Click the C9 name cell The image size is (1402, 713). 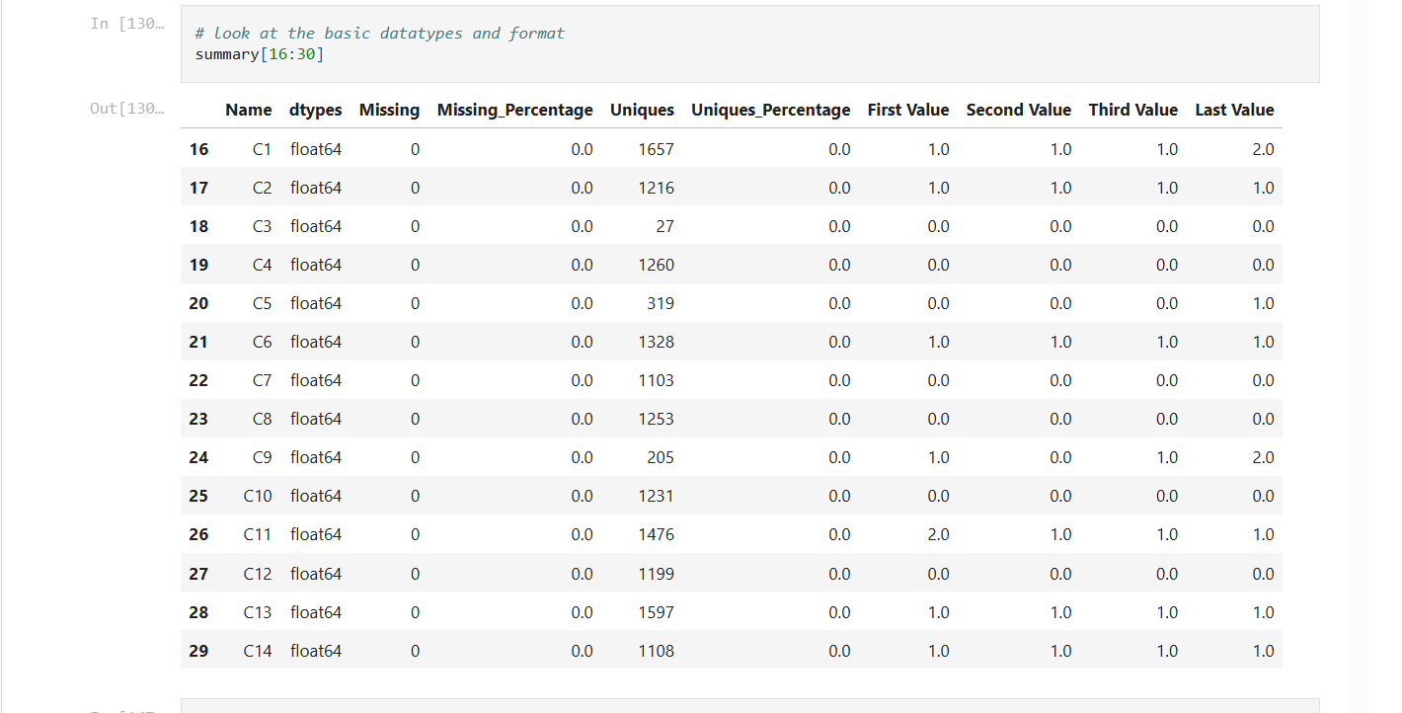click(x=262, y=457)
